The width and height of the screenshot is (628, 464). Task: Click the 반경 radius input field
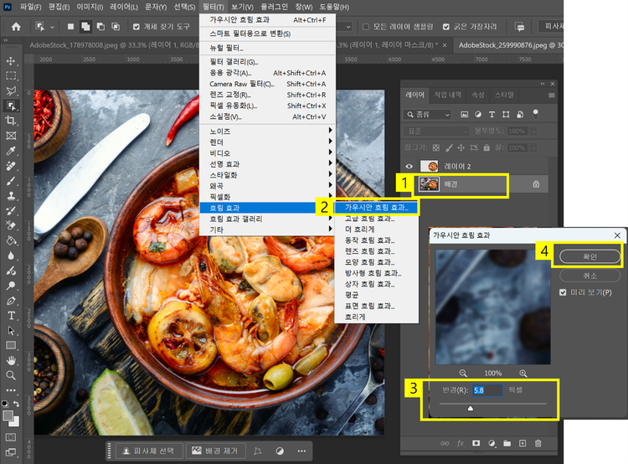coord(487,390)
